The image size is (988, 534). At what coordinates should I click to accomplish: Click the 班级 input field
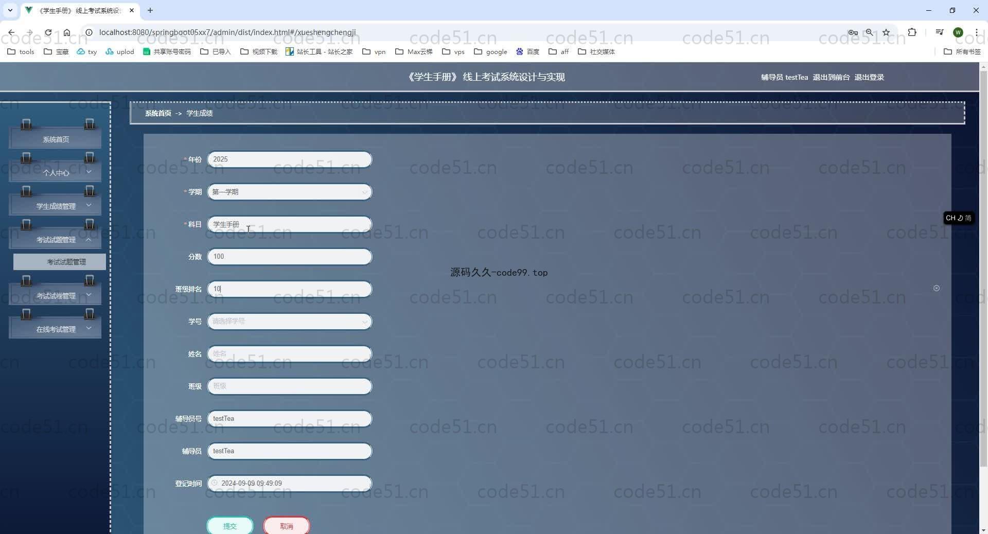(x=290, y=386)
